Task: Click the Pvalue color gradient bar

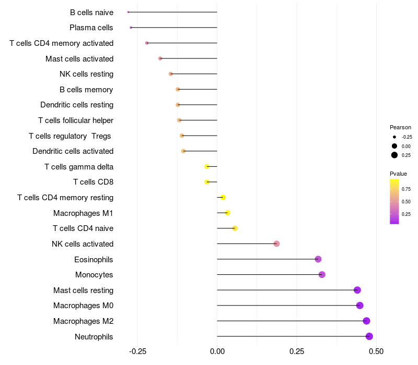Action: tap(394, 201)
